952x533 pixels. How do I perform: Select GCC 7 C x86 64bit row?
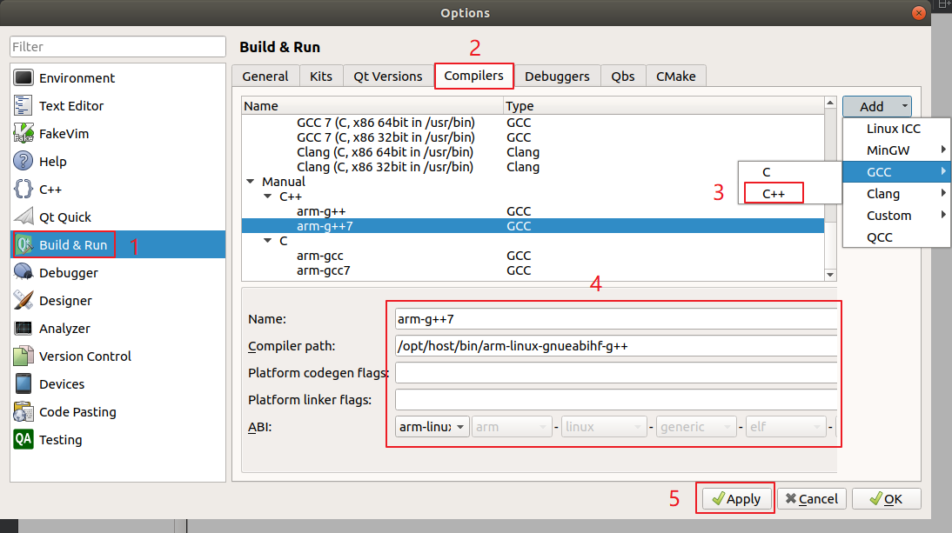coord(533,123)
